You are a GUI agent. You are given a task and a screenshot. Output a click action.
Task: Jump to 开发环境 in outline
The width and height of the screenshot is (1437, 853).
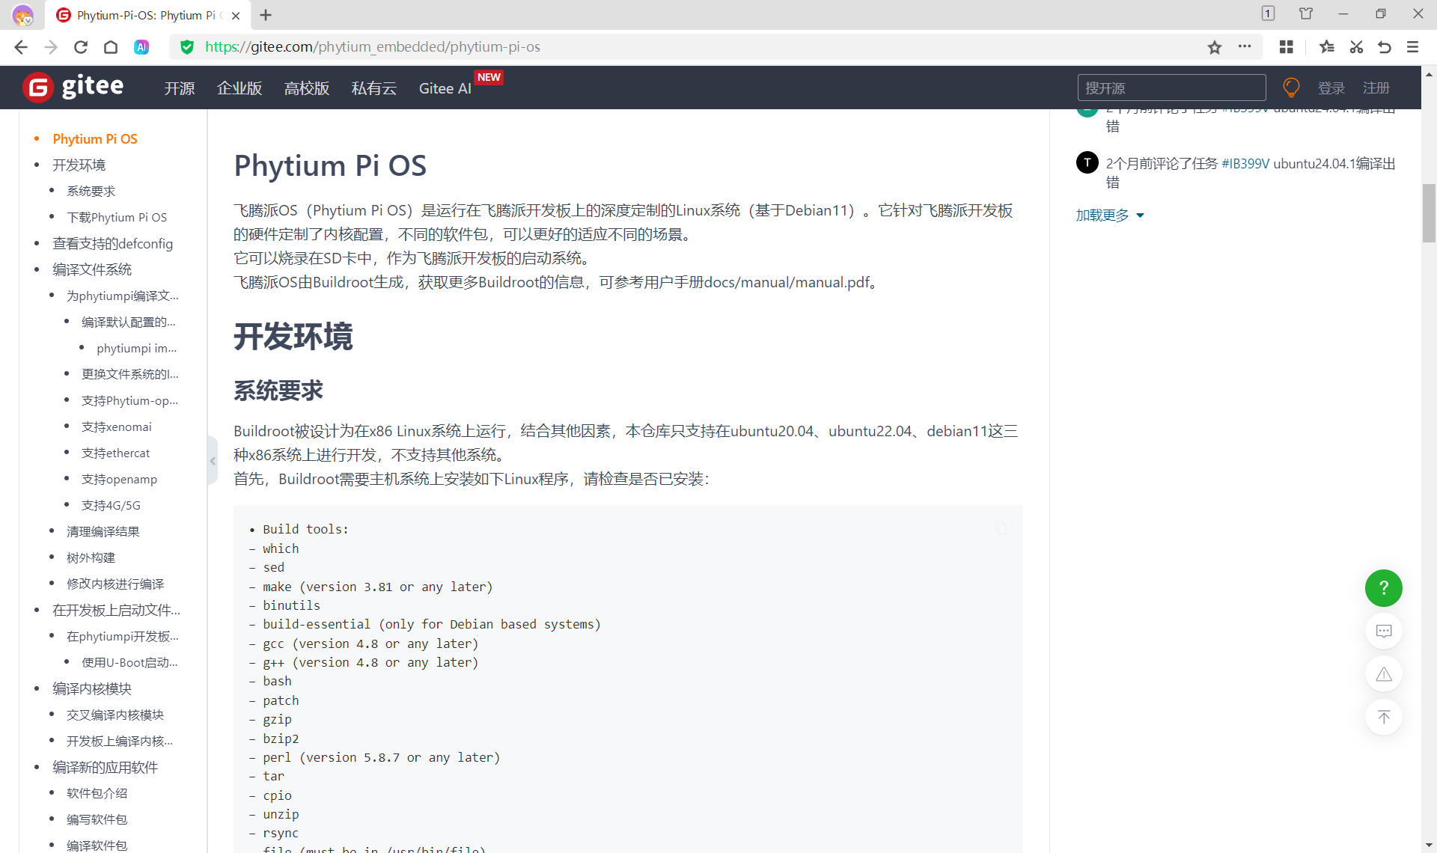[x=79, y=165]
